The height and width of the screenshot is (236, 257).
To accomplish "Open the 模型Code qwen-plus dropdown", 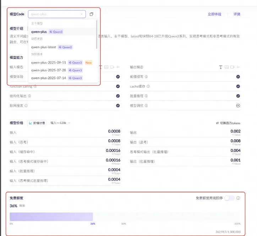I will 57,14.
